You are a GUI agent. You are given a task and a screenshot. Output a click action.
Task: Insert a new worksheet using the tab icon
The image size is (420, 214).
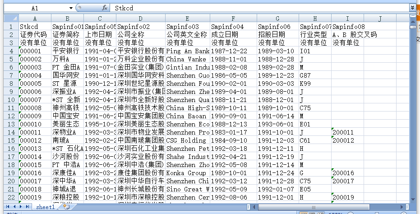pyautogui.click(x=66, y=207)
